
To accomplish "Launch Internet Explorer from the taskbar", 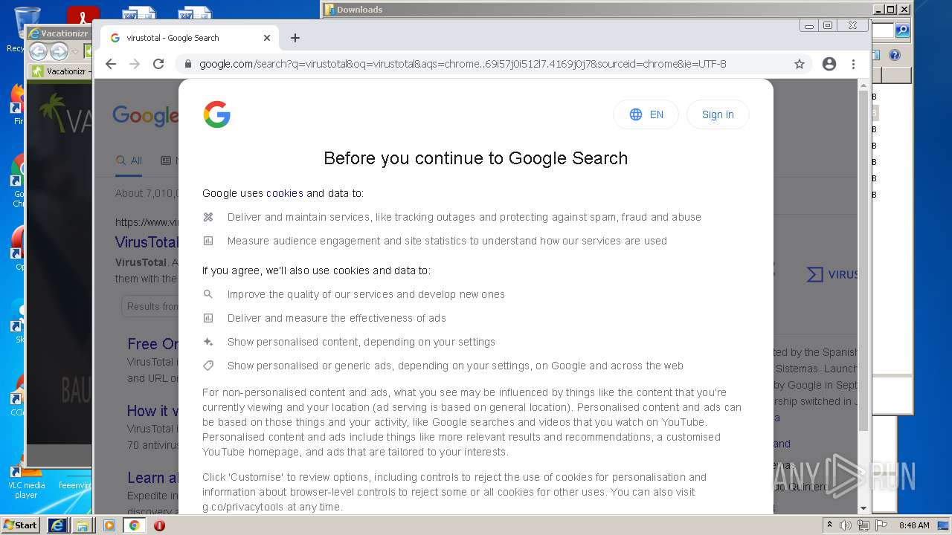I will [x=57, y=525].
